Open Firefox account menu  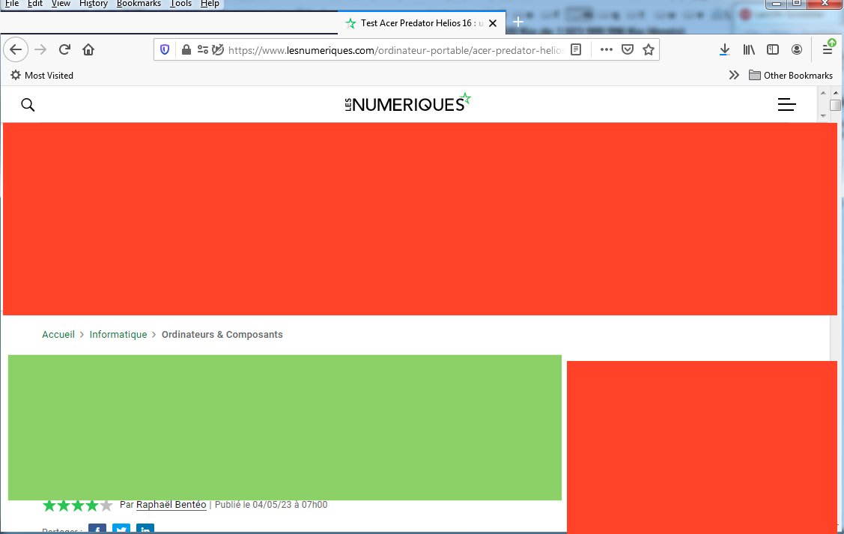pyautogui.click(x=797, y=50)
